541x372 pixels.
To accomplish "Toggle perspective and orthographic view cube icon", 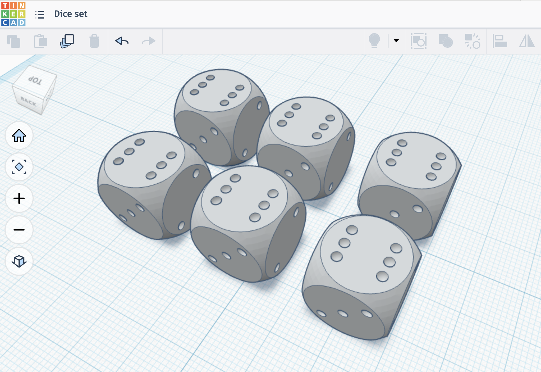I will click(x=19, y=261).
